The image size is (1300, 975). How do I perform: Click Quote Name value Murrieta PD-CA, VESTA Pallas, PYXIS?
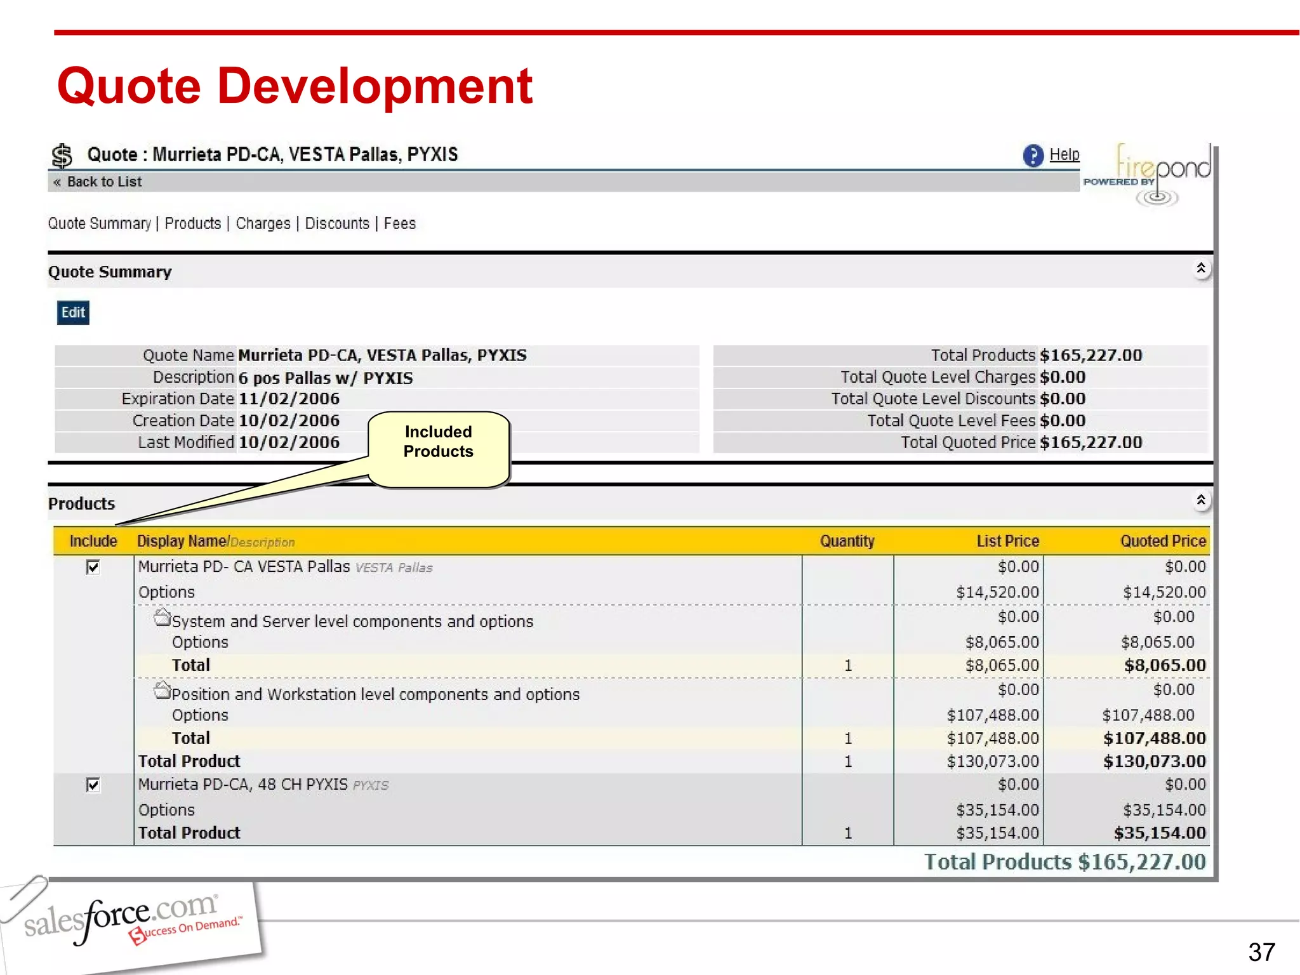pyautogui.click(x=383, y=355)
